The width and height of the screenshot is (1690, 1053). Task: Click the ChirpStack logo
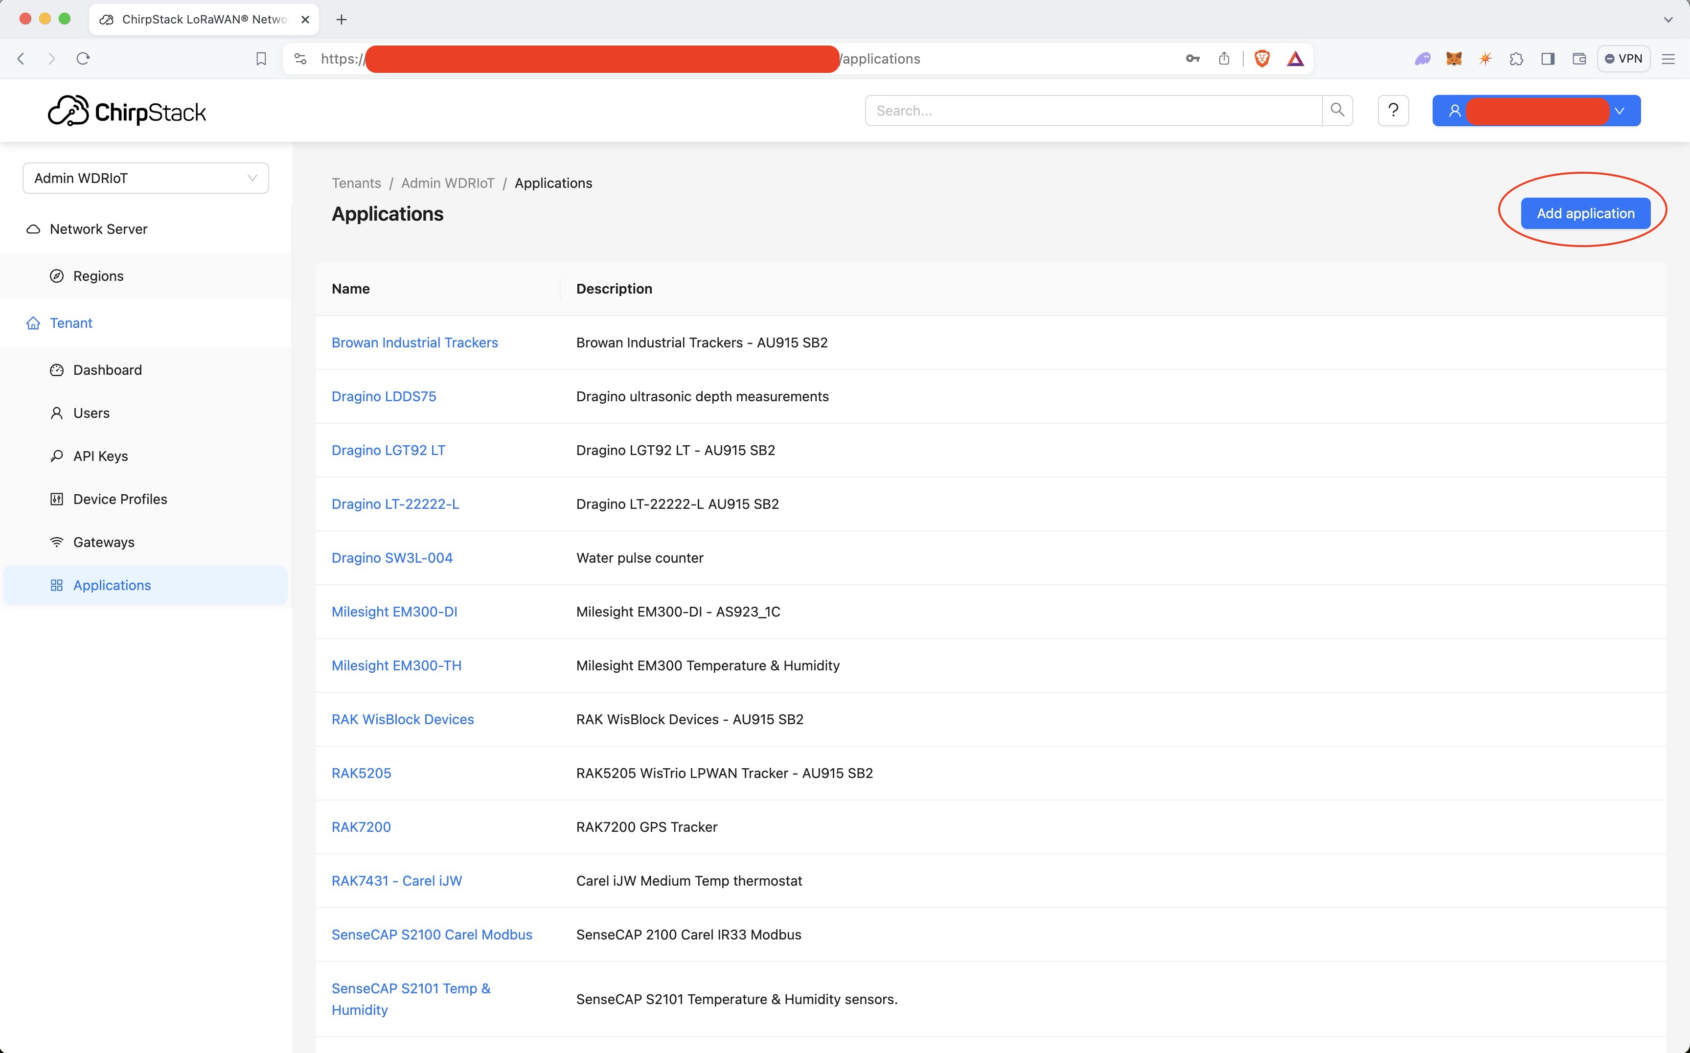click(x=127, y=112)
